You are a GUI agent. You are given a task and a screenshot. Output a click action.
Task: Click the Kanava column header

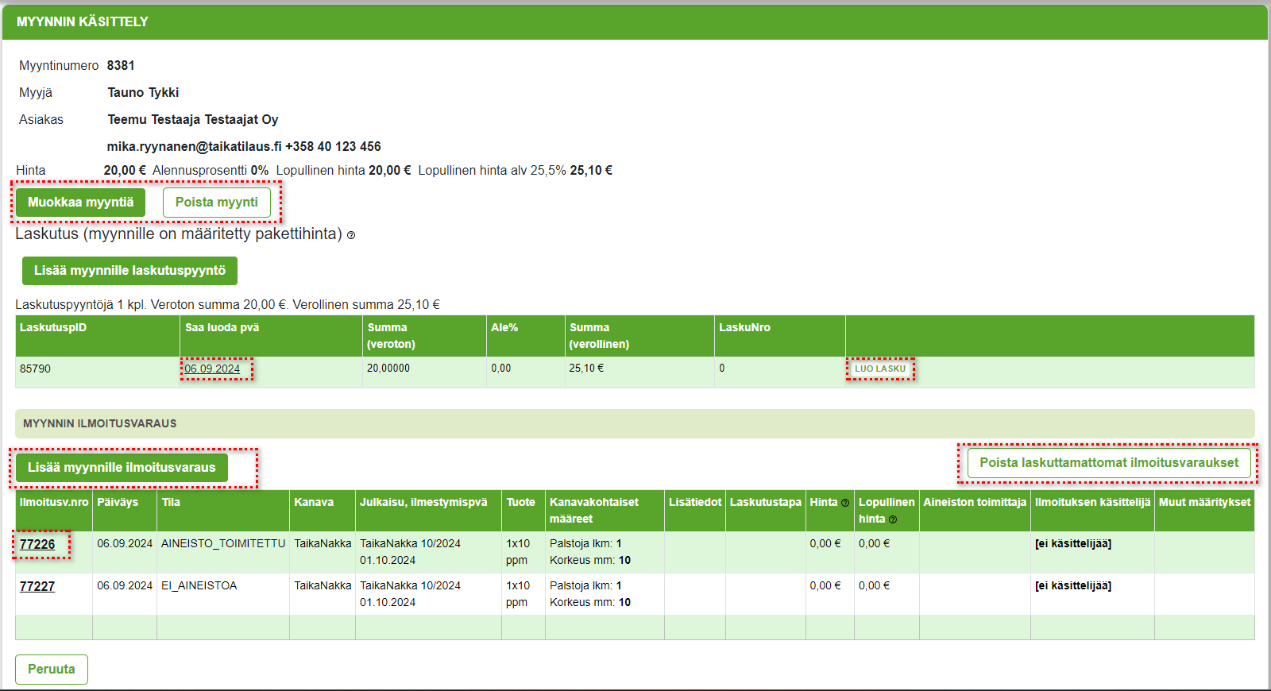pos(323,510)
